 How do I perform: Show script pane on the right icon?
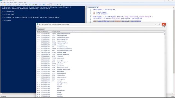51,5
